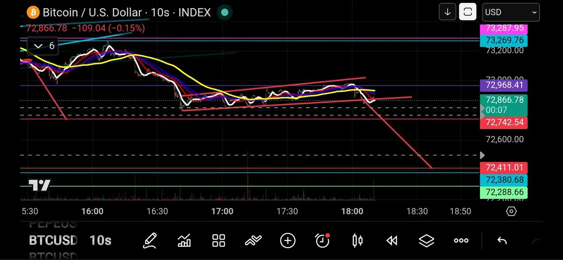Open the USD currency dropdown
563x260 pixels.
click(511, 12)
